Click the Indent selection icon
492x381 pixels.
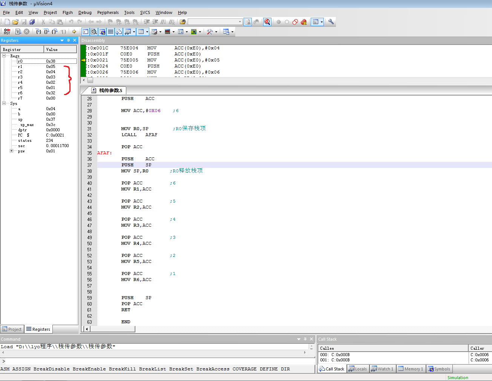point(147,22)
